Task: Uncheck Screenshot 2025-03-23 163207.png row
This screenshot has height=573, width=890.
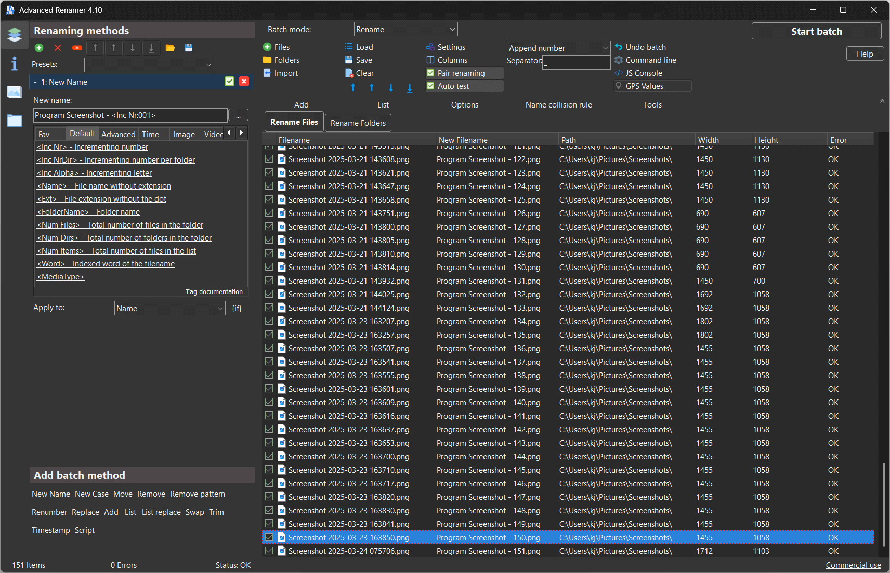Action: [269, 321]
